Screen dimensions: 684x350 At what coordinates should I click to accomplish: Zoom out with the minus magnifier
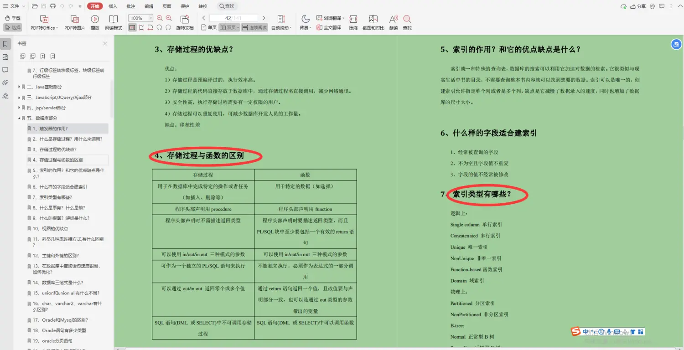pyautogui.click(x=160, y=18)
